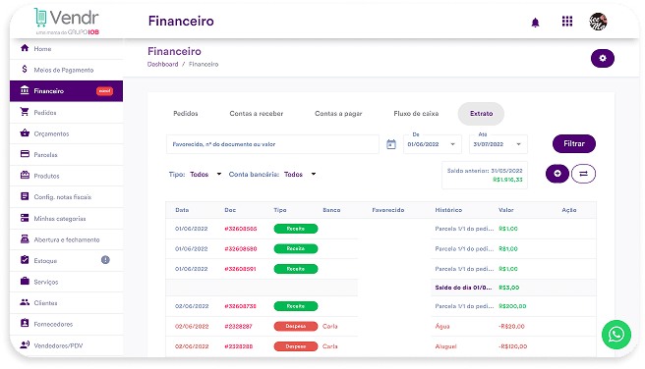The width and height of the screenshot is (645, 369).
Task: Click the calendar icon next to search
Action: pos(391,144)
